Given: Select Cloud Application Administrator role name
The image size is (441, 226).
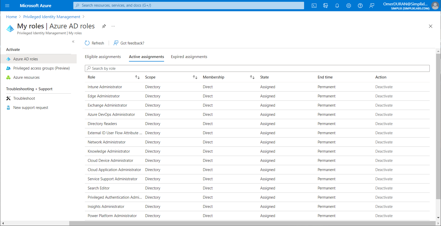Looking at the screenshot, I should (114, 170).
